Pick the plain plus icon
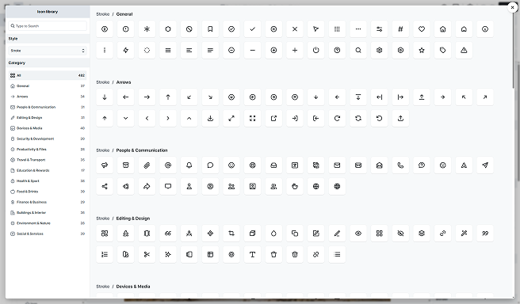 295,51
